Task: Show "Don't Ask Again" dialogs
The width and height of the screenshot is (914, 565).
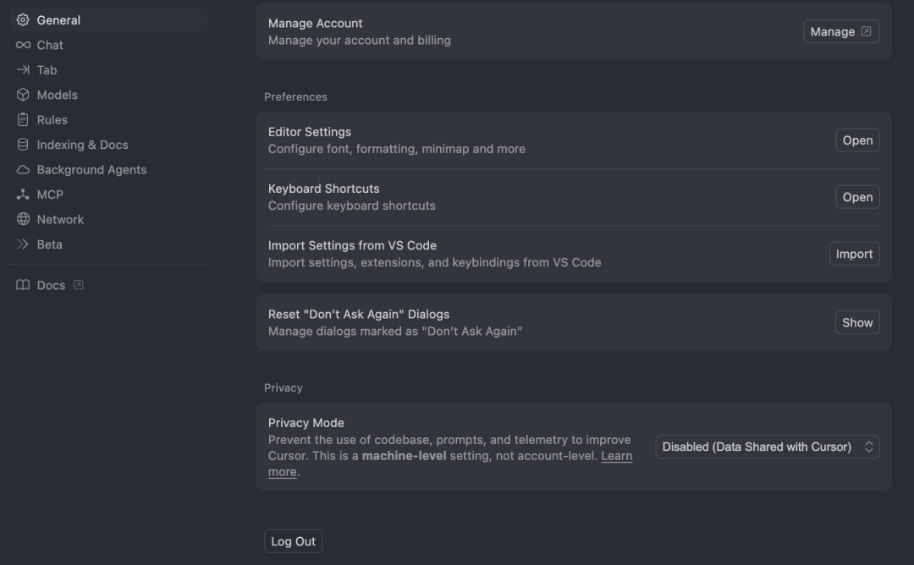Action: [x=856, y=322]
